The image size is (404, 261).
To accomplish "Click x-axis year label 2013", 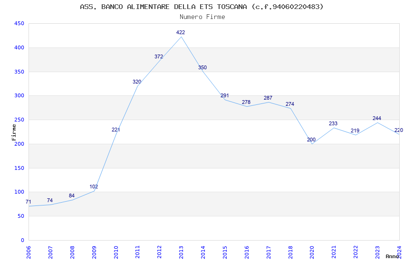I will pos(181,252).
